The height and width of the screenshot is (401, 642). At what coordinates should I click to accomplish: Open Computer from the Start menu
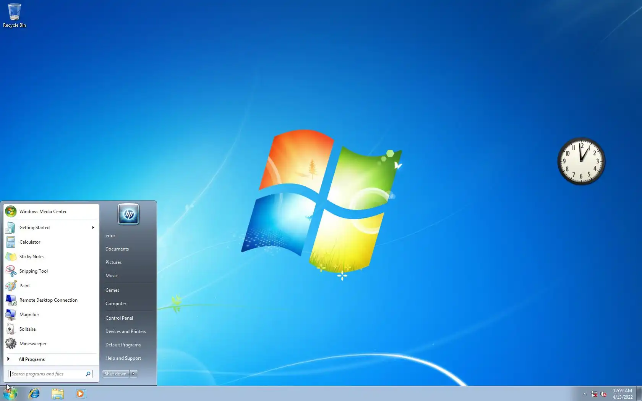116,304
